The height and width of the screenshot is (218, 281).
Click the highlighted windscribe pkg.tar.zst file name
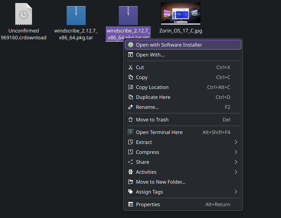pos(128,33)
